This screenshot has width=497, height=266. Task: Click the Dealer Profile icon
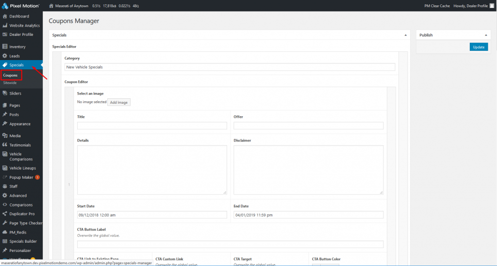(x=5, y=34)
